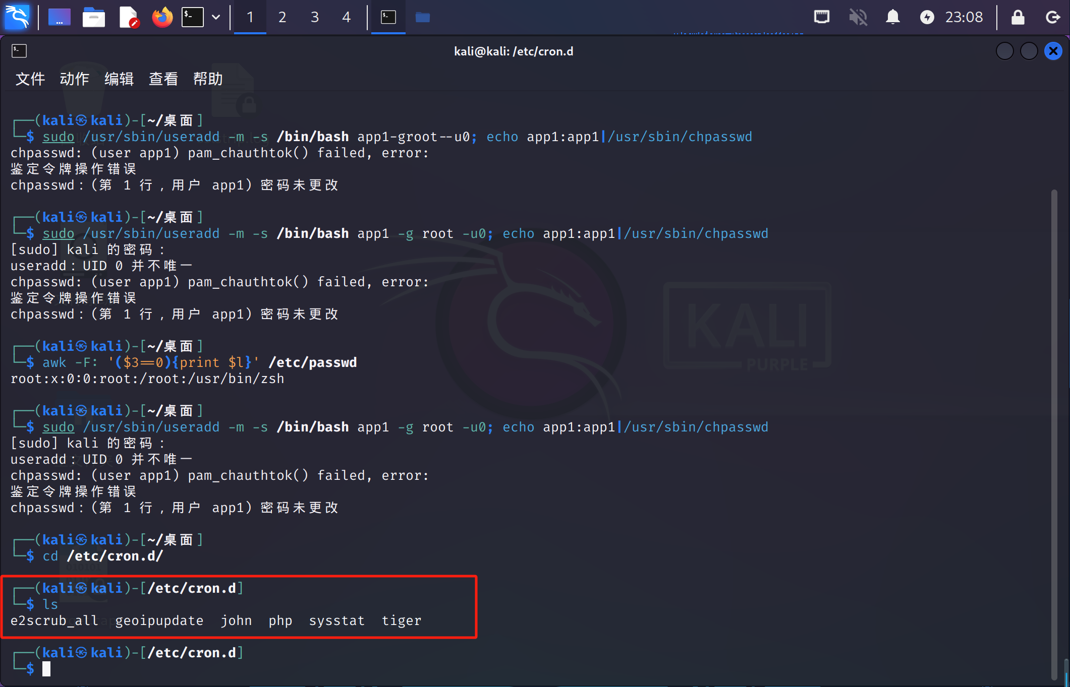Open the network connection tray icon
The height and width of the screenshot is (687, 1070).
(822, 17)
